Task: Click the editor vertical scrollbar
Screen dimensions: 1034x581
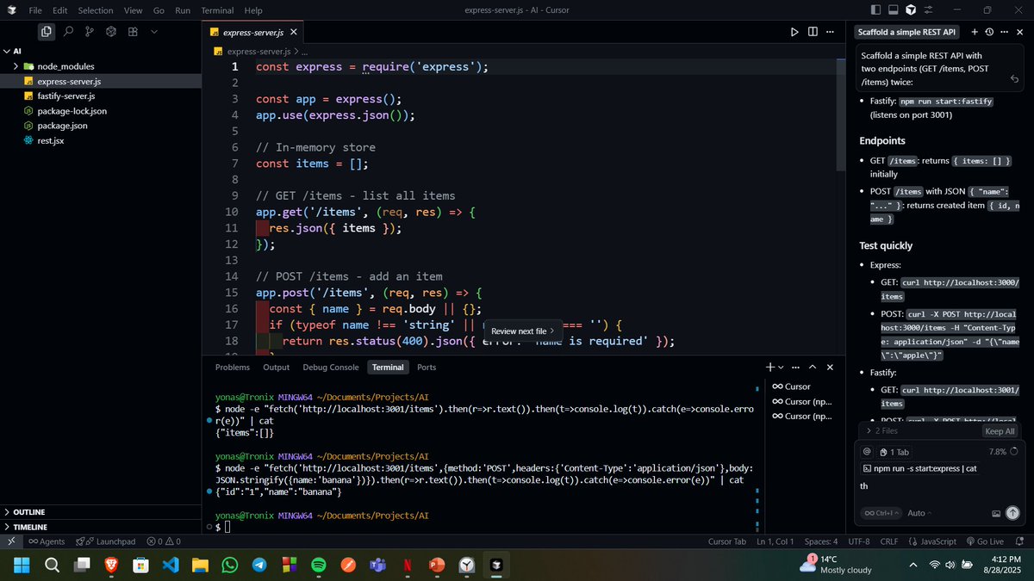Action: 840,116
